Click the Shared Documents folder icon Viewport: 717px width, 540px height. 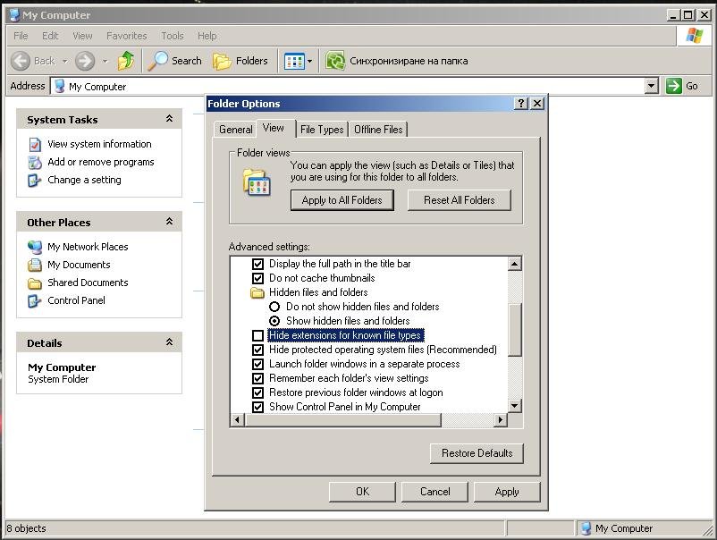(35, 283)
